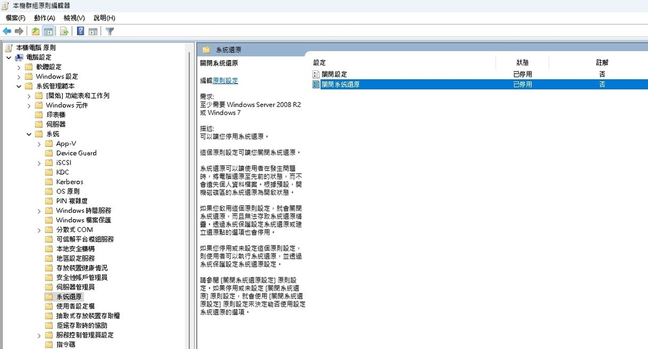This screenshot has width=648, height=349.
Task: Expand the 服務控制管理員設定 tree node
Action: coord(39,335)
